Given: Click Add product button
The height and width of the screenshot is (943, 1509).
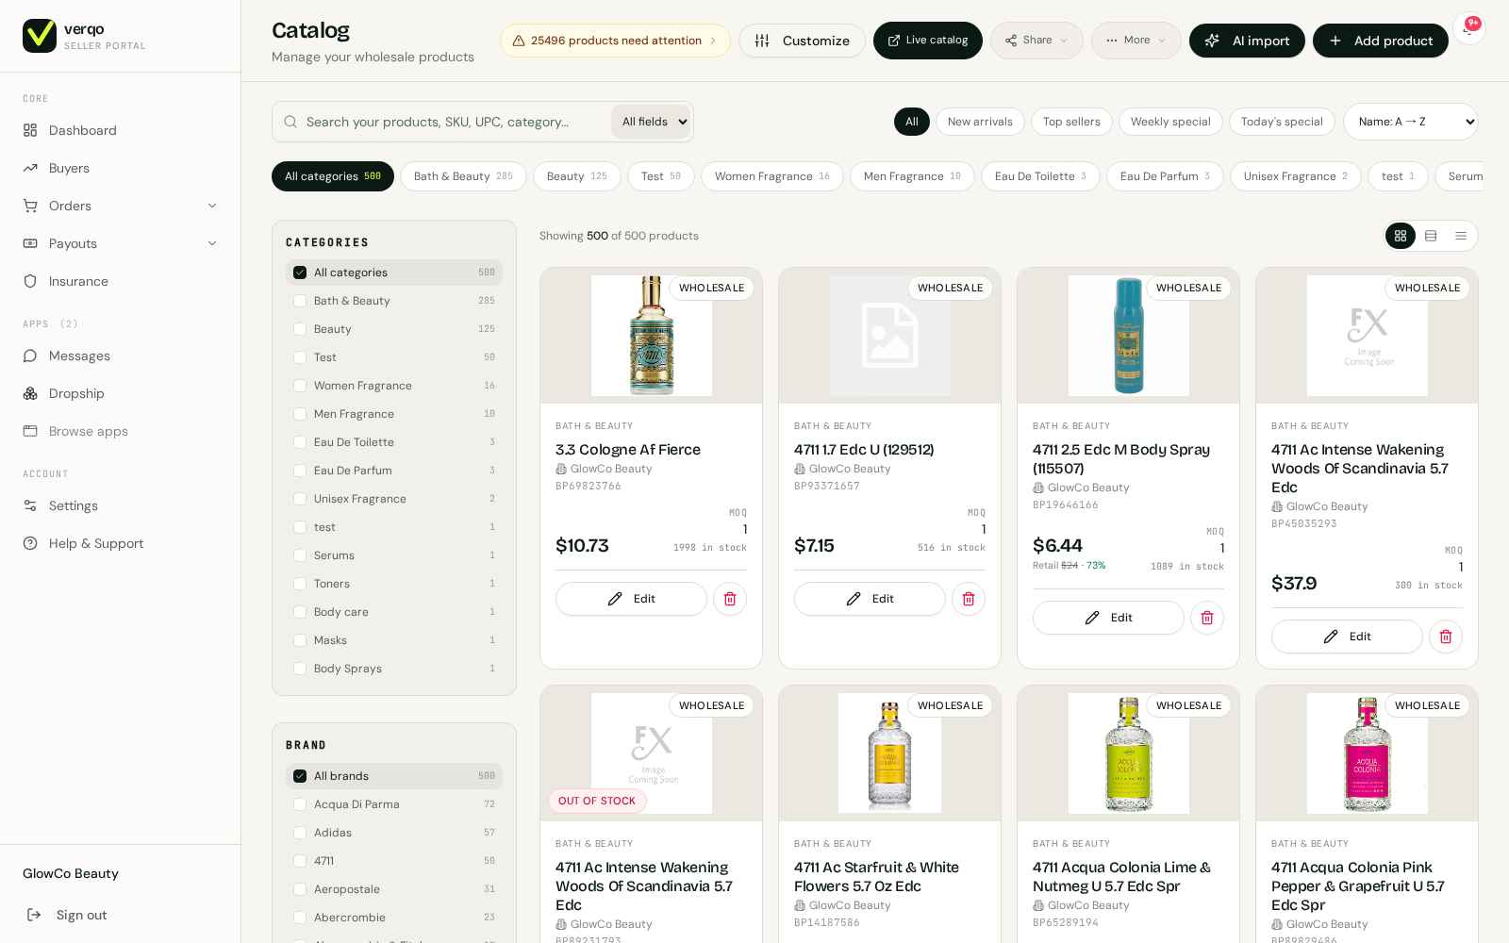Looking at the screenshot, I should pyautogui.click(x=1380, y=41).
